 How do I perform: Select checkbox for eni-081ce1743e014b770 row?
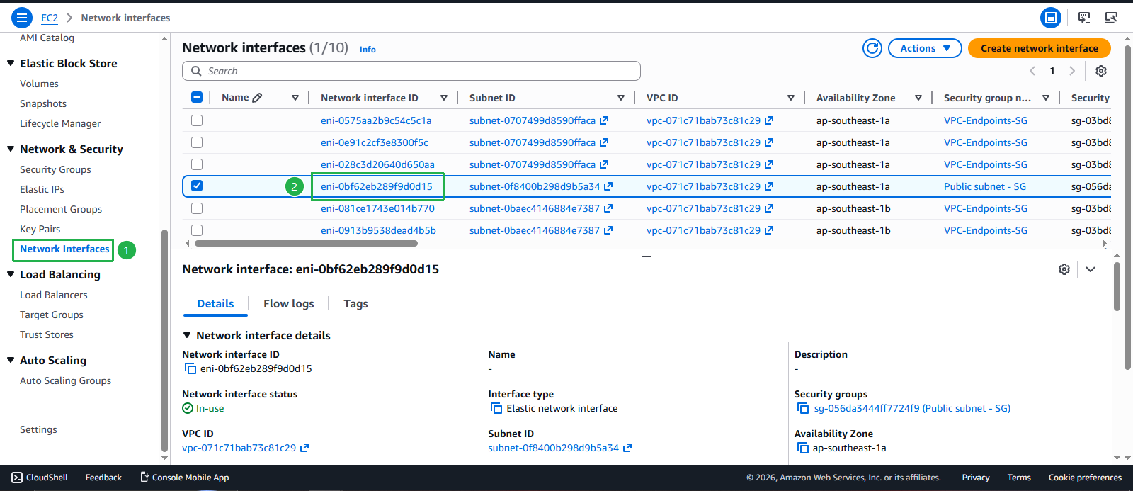tap(197, 208)
